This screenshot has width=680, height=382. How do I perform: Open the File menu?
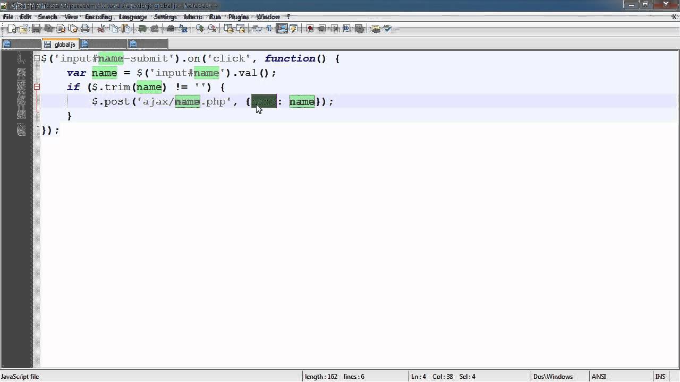coord(8,17)
